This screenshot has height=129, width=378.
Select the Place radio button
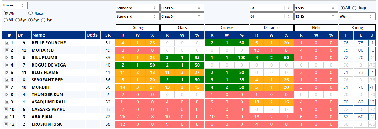pos(31,13)
